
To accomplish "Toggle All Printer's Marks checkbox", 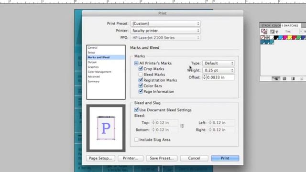I will pos(136,63).
